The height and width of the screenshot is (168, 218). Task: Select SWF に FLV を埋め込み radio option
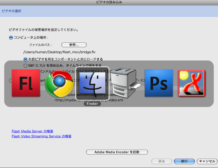point(25,65)
